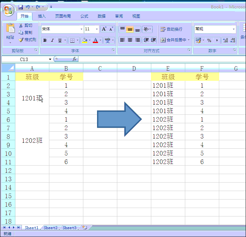Apply red font color
The width and height of the screenshot is (246, 237).
95,40
